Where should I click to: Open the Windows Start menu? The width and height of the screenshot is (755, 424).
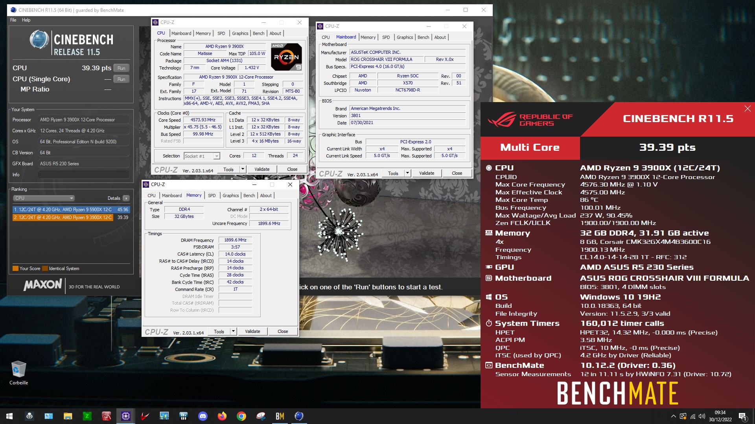click(x=9, y=416)
